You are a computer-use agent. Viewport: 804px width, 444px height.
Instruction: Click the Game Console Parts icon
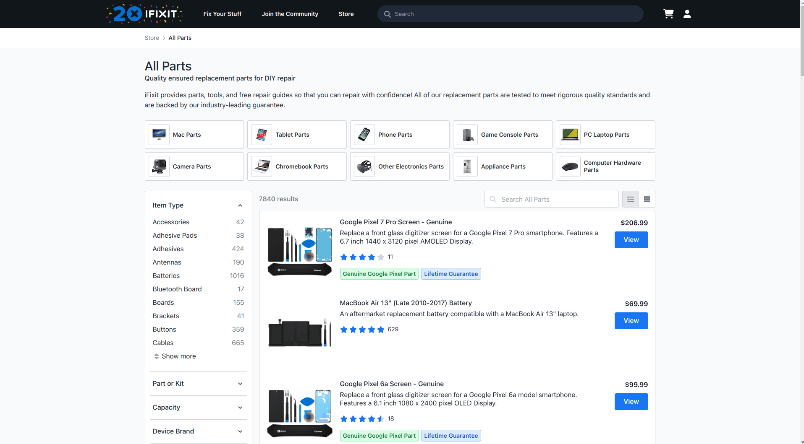click(467, 135)
